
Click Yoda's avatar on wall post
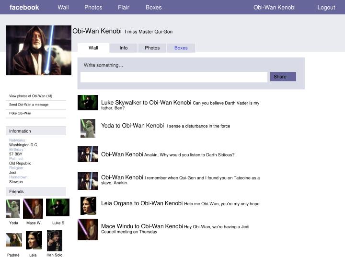coord(88,128)
